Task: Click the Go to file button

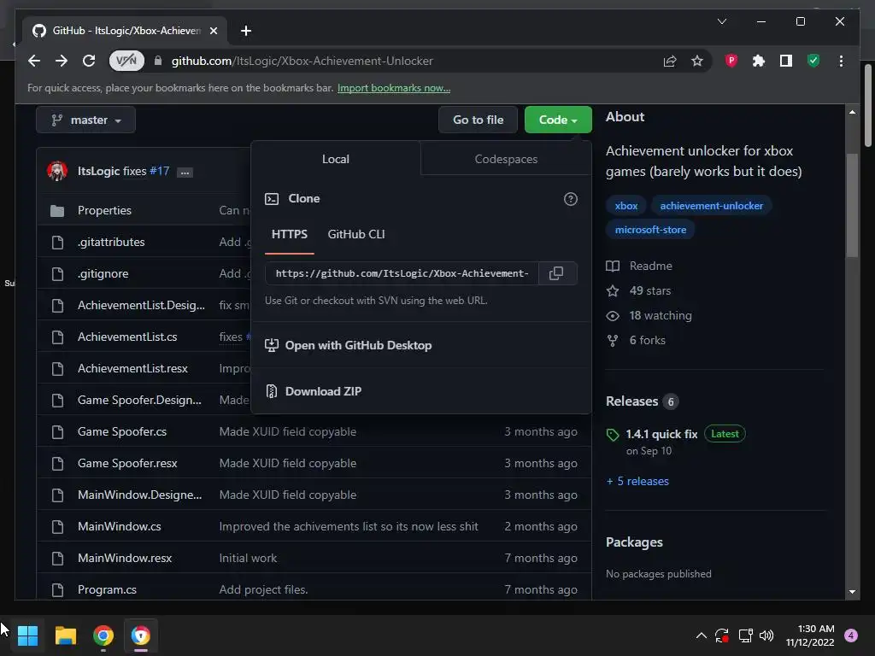Action: pyautogui.click(x=479, y=120)
